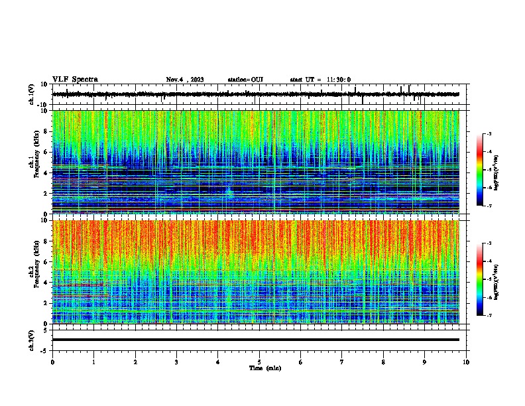This screenshot has width=525, height=406.
Task: Click the "-3" label on ch.2 colorbar
Action: pyautogui.click(x=489, y=243)
